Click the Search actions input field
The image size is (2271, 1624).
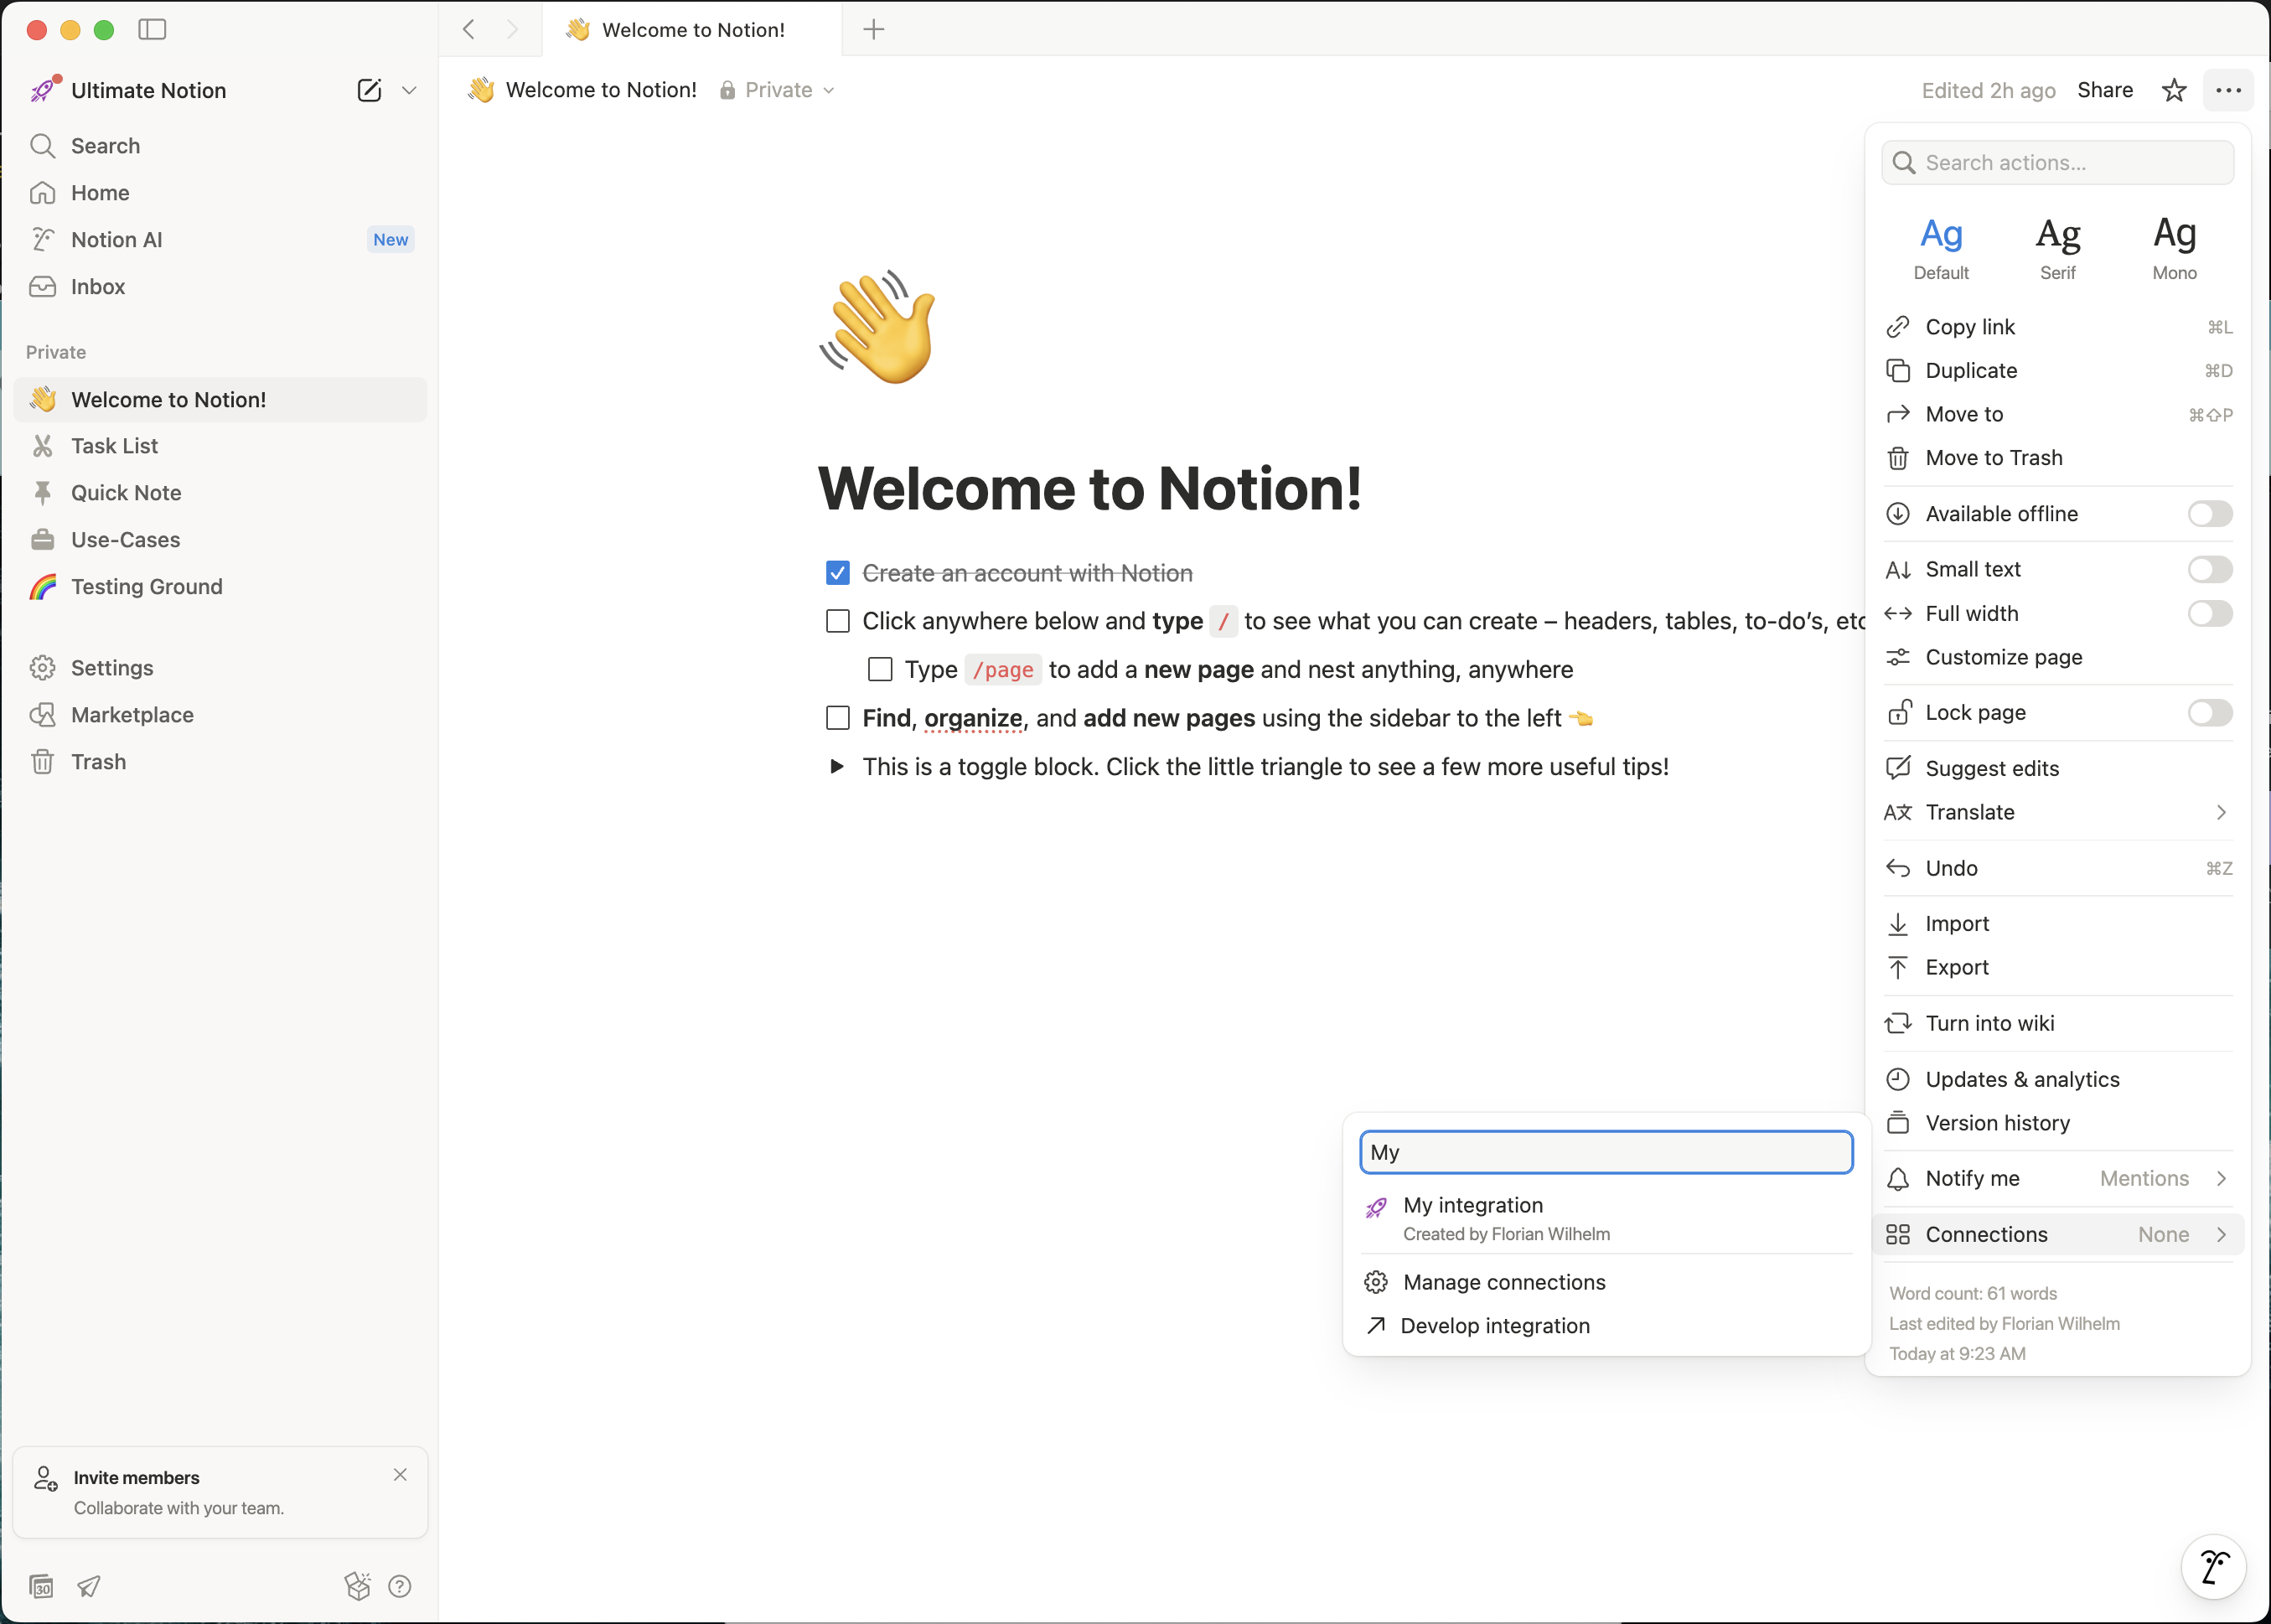pos(2058,163)
